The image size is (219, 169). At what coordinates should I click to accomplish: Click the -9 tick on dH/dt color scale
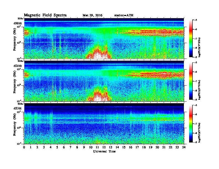click(x=196, y=57)
